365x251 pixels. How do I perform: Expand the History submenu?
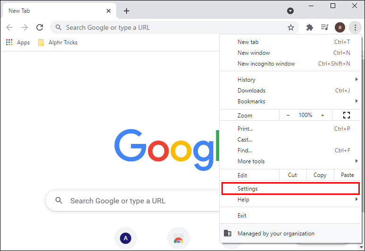coord(290,80)
